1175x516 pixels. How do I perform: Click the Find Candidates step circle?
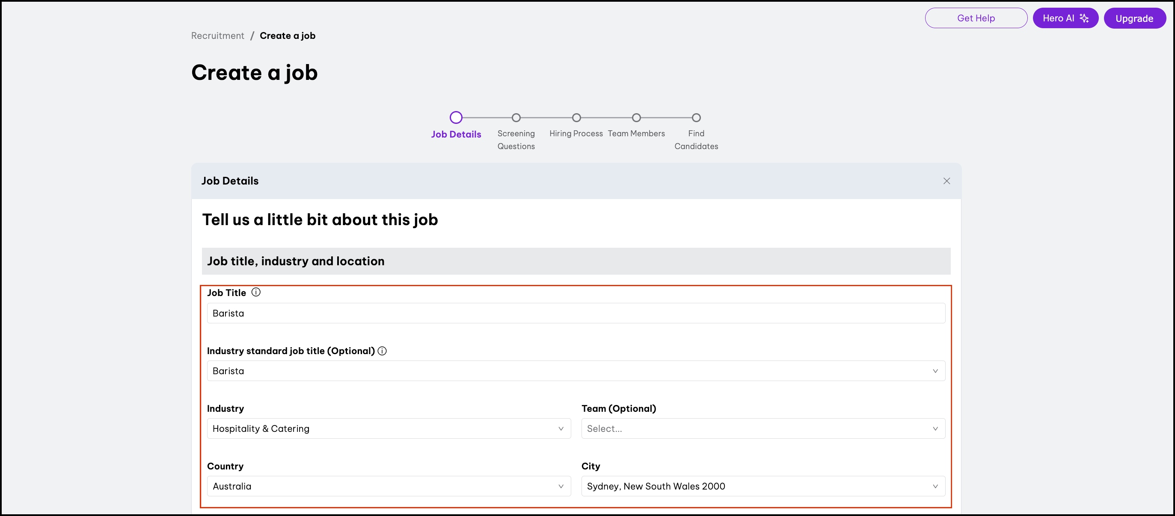pyautogui.click(x=696, y=117)
